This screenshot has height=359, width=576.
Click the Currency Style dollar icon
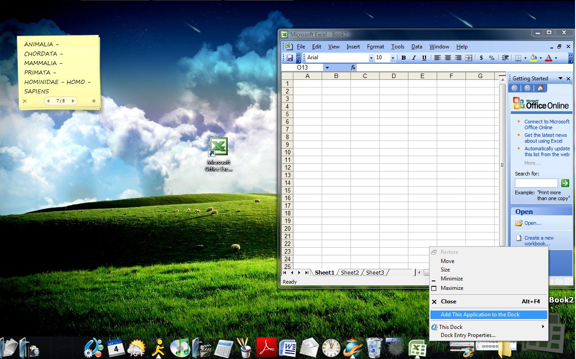pos(481,58)
